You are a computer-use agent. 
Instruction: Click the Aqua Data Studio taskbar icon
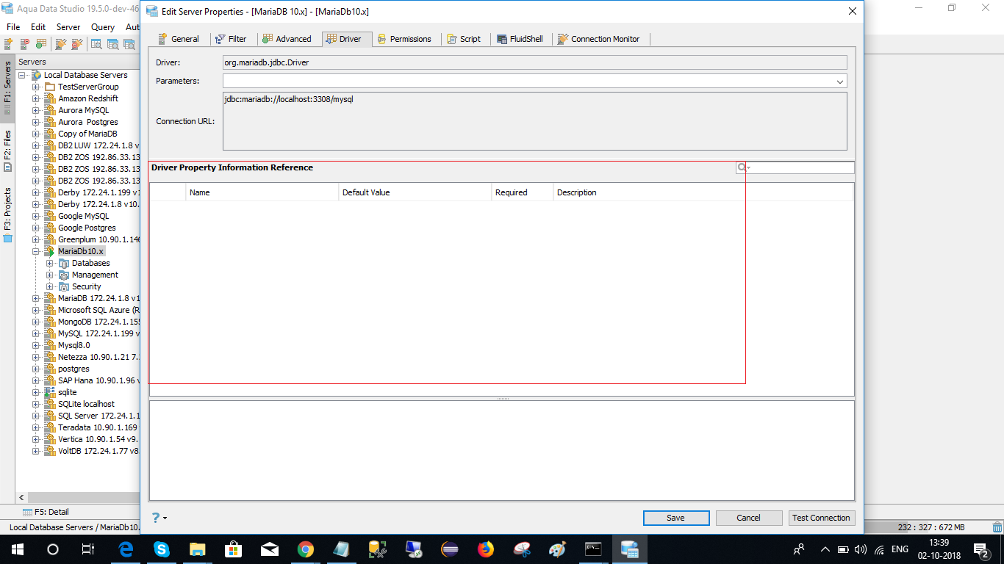[x=630, y=549]
